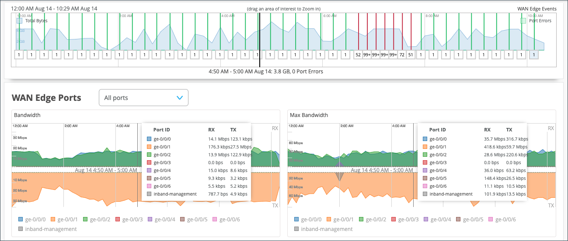Select ge-0/0/6 pink swatch in Bandwidth legend
The width and height of the screenshot is (568, 241).
[215, 219]
